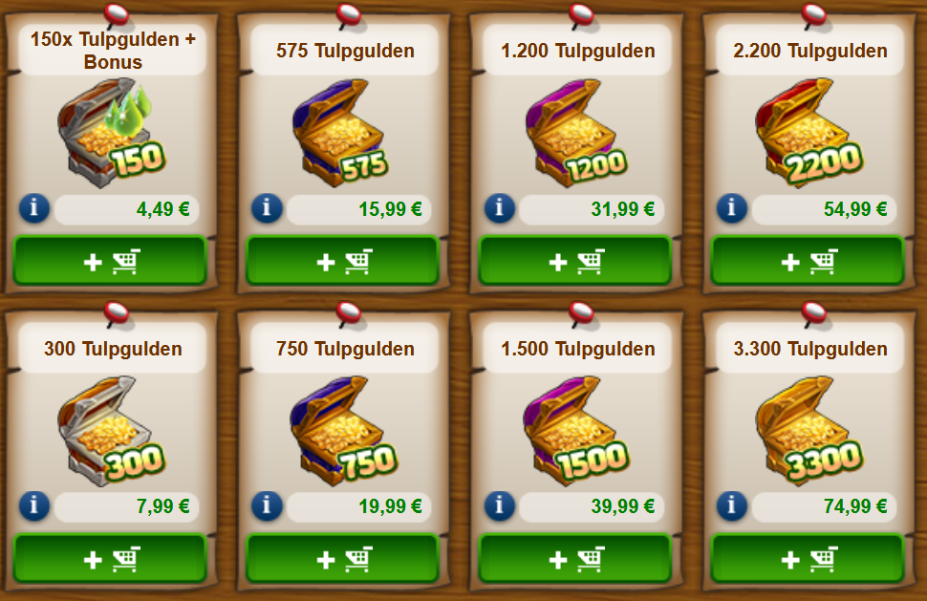View info icon of 1.500 Tulpgulden offer

500,505
